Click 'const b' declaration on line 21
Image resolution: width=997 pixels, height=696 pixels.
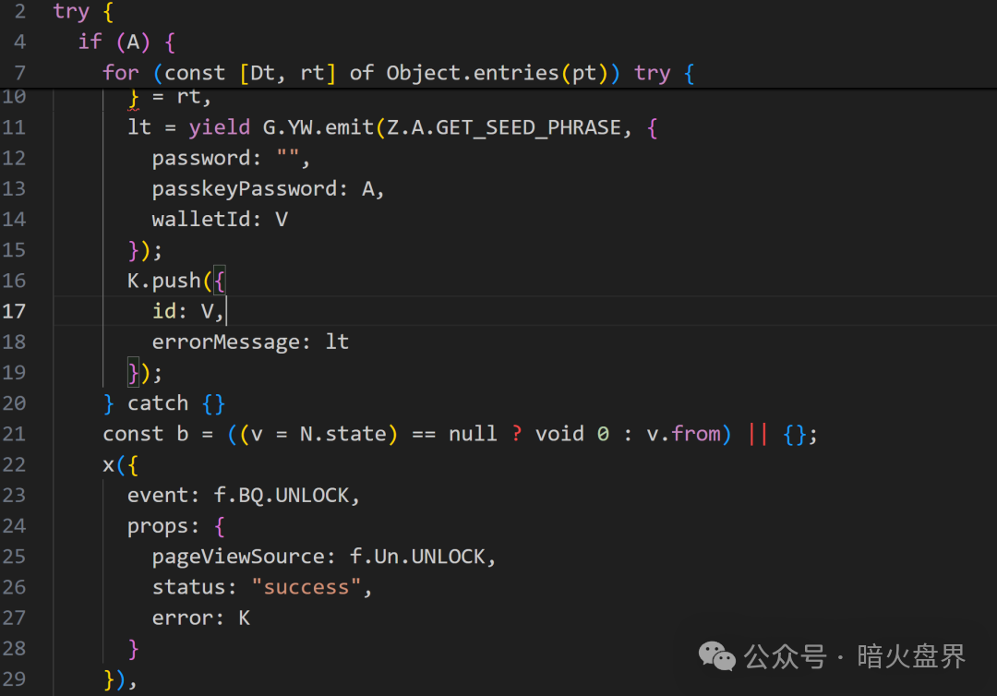tap(146, 434)
